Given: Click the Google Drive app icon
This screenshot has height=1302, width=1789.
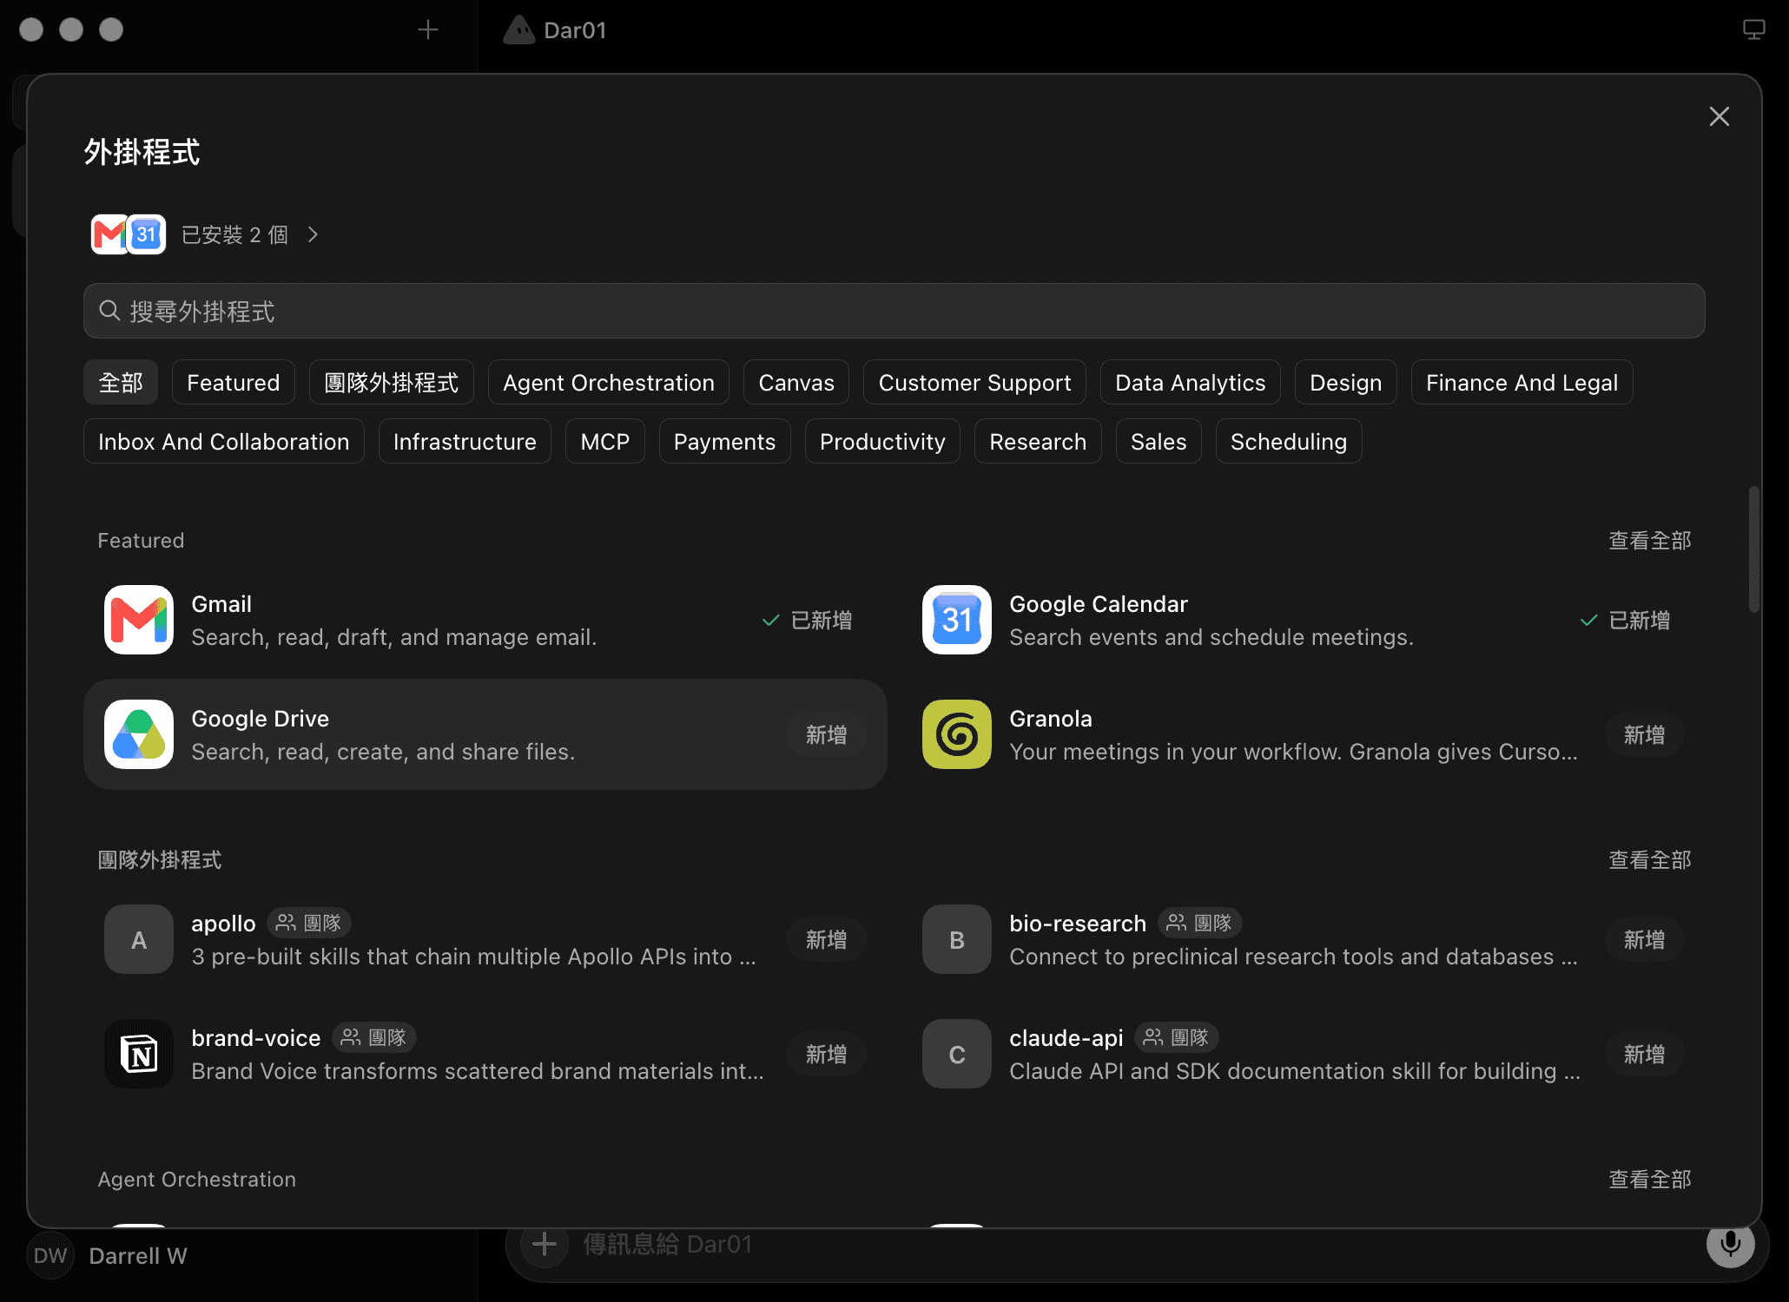Looking at the screenshot, I should 139,734.
